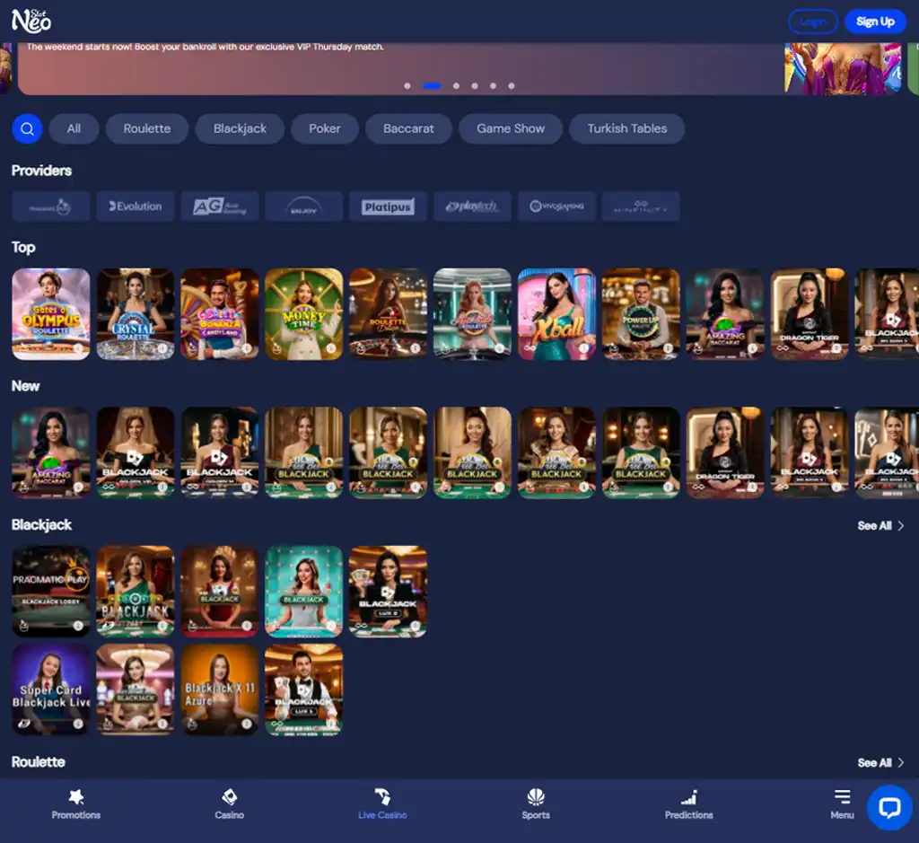
Task: Open PowerUp Roulette game tile
Action: (x=641, y=314)
